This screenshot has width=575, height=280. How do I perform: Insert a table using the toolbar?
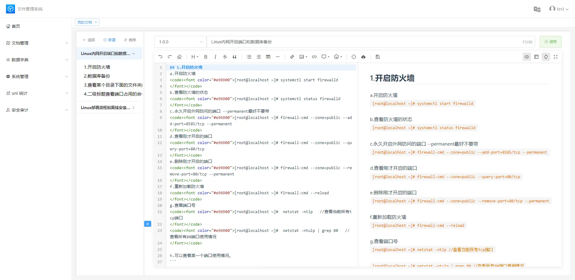268,57
